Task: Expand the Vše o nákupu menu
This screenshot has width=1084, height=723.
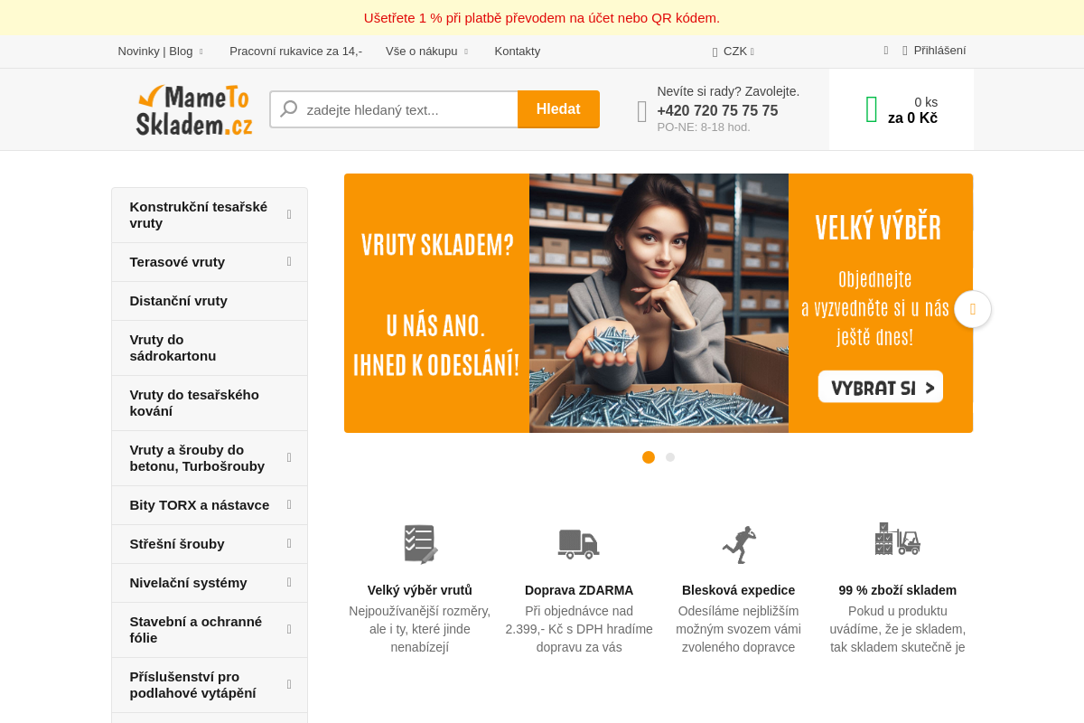Action: [426, 52]
